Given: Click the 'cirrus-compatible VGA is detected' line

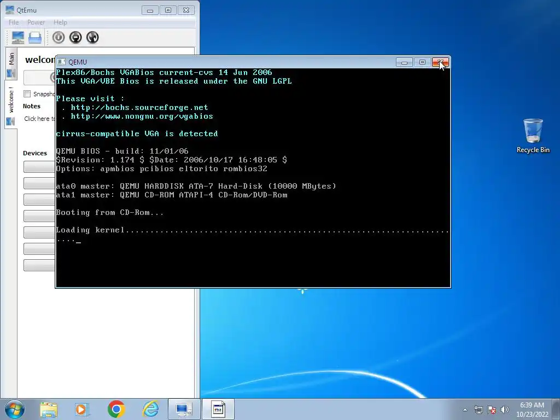Looking at the screenshot, I should [x=137, y=133].
